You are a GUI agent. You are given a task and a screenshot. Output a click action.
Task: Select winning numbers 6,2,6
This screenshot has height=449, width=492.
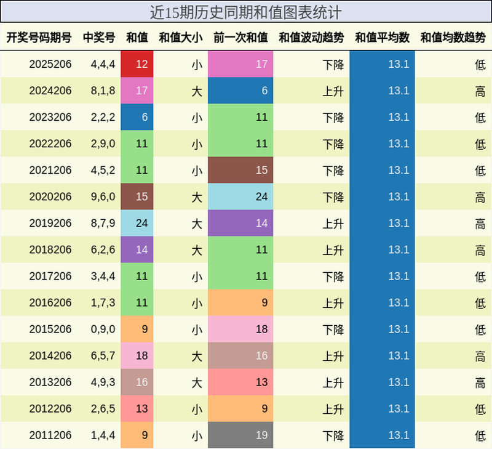point(103,249)
